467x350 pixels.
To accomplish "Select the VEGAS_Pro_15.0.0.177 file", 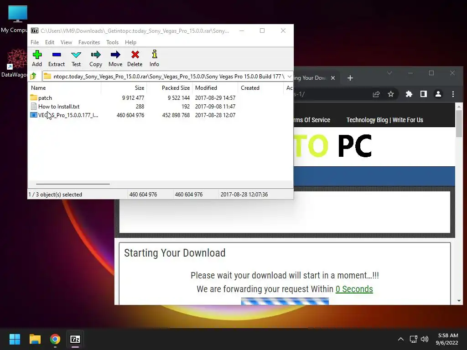I will coord(64,115).
